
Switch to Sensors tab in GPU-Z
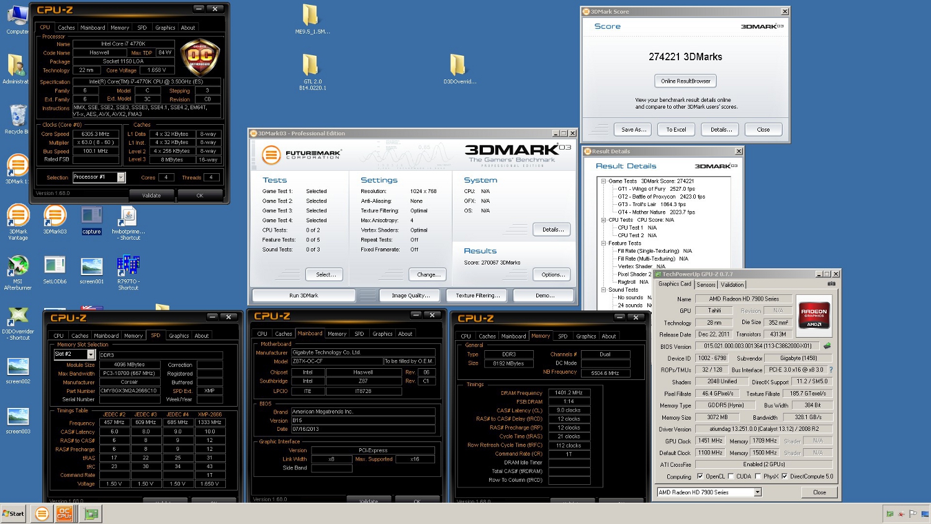tap(706, 285)
